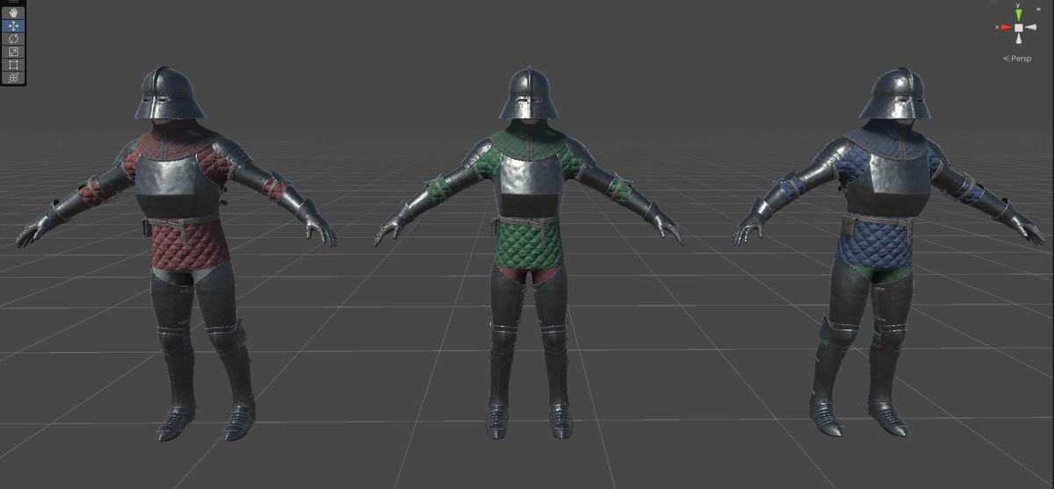Select the Move tool
This screenshot has height=489, width=1054.
click(13, 26)
